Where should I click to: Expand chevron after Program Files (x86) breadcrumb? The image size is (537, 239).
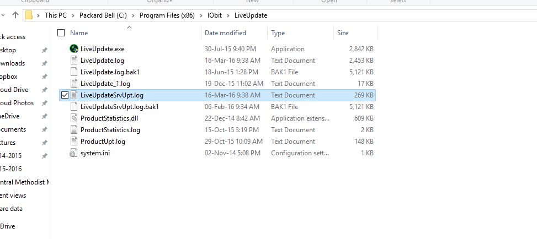tap(201, 15)
